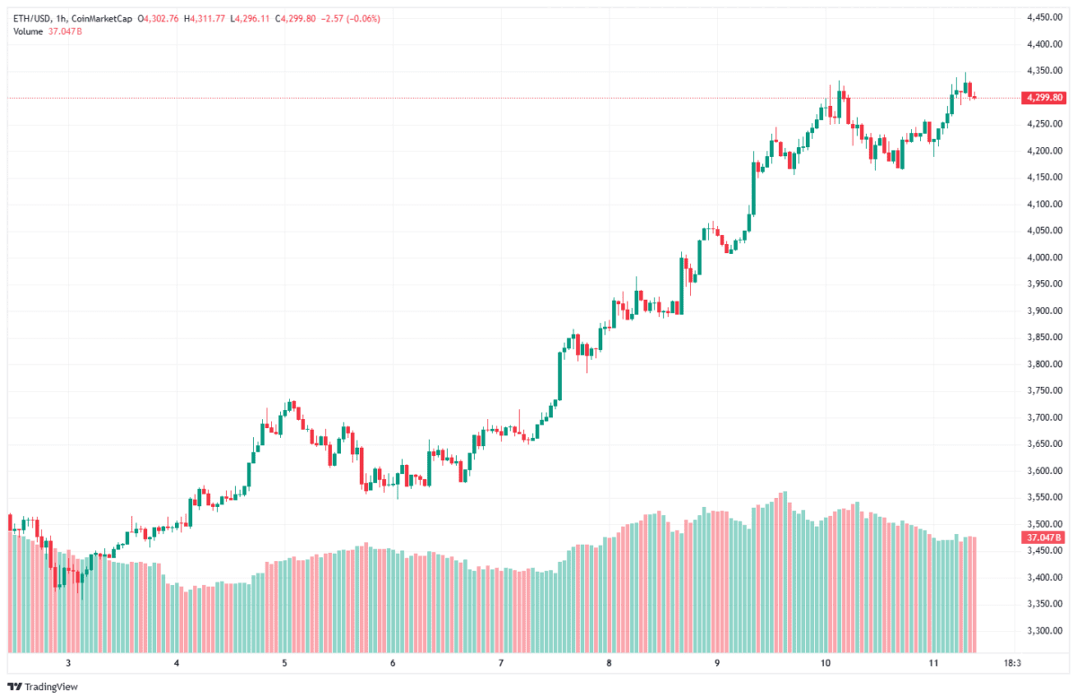Select date 10 on the time axis
This screenshot has height=700, width=1077.
click(826, 662)
